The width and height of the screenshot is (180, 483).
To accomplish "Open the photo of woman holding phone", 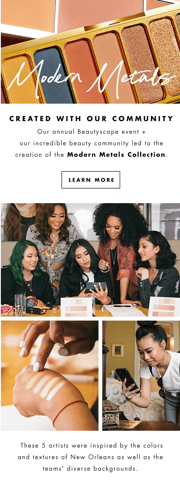I will point(141,375).
